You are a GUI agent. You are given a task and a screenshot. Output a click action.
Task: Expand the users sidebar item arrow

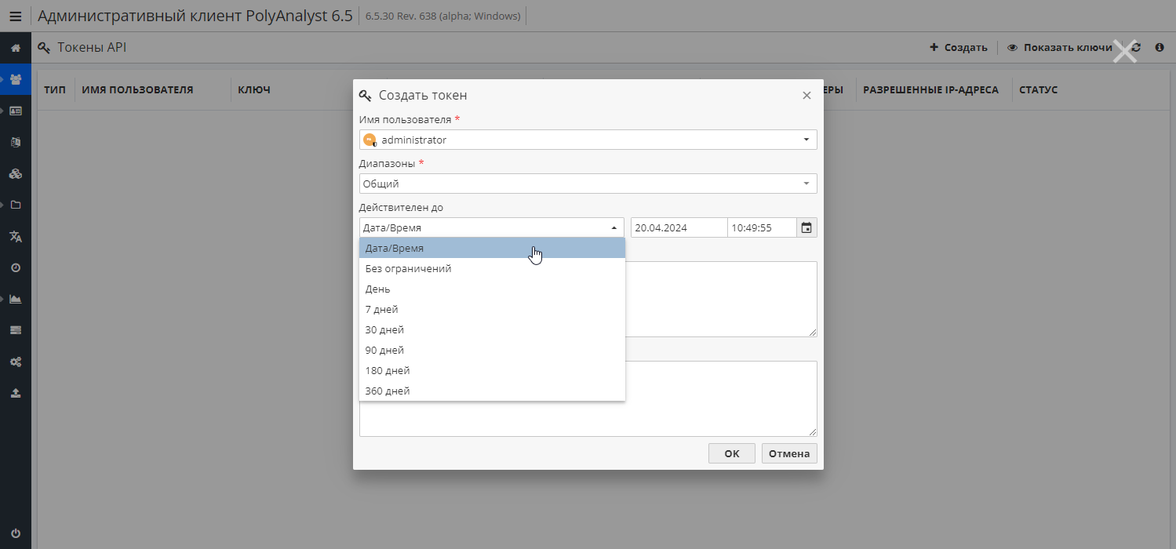tap(3, 79)
